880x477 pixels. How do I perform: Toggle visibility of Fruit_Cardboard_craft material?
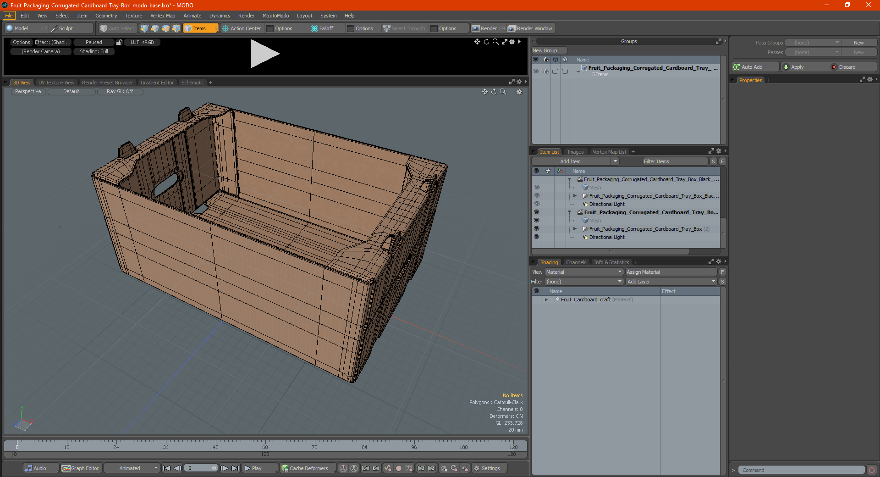coord(536,300)
